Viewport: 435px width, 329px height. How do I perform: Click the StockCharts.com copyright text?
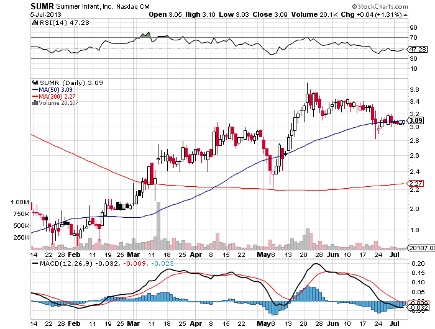pyautogui.click(x=380, y=6)
